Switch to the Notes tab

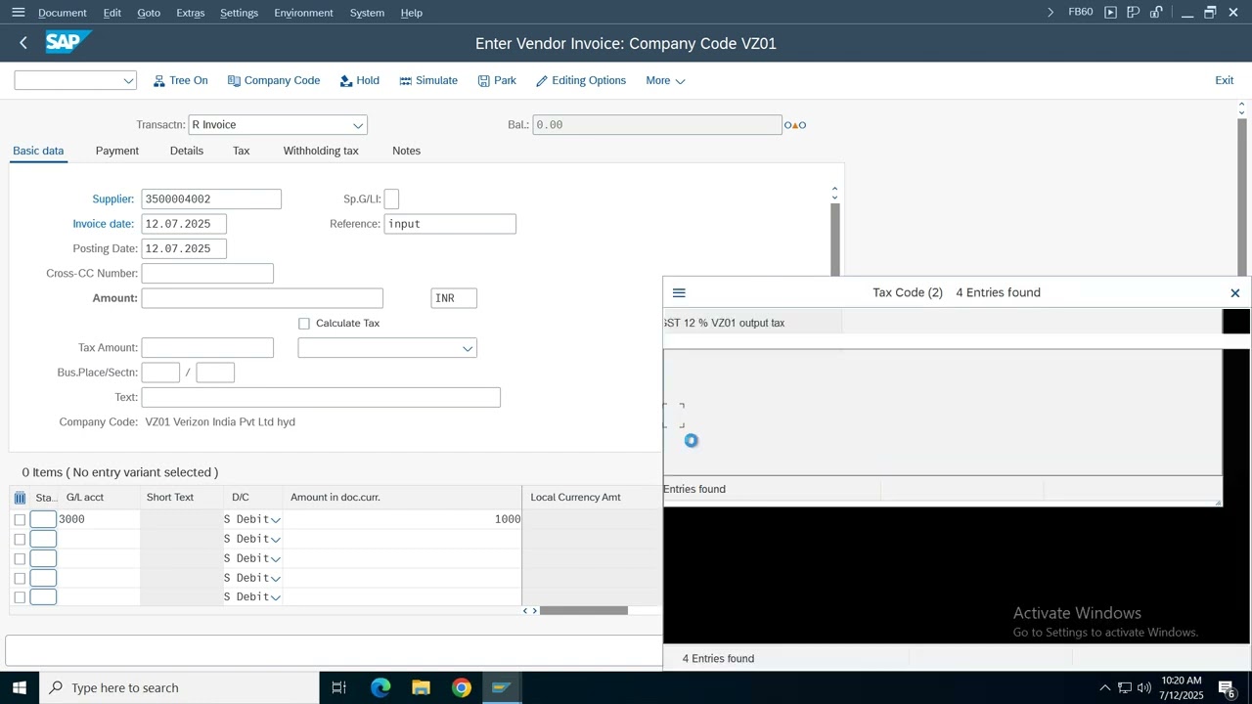406,151
